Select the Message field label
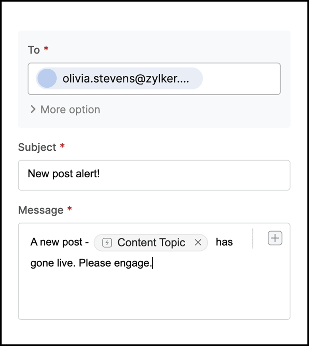309x346 pixels. tap(40, 210)
